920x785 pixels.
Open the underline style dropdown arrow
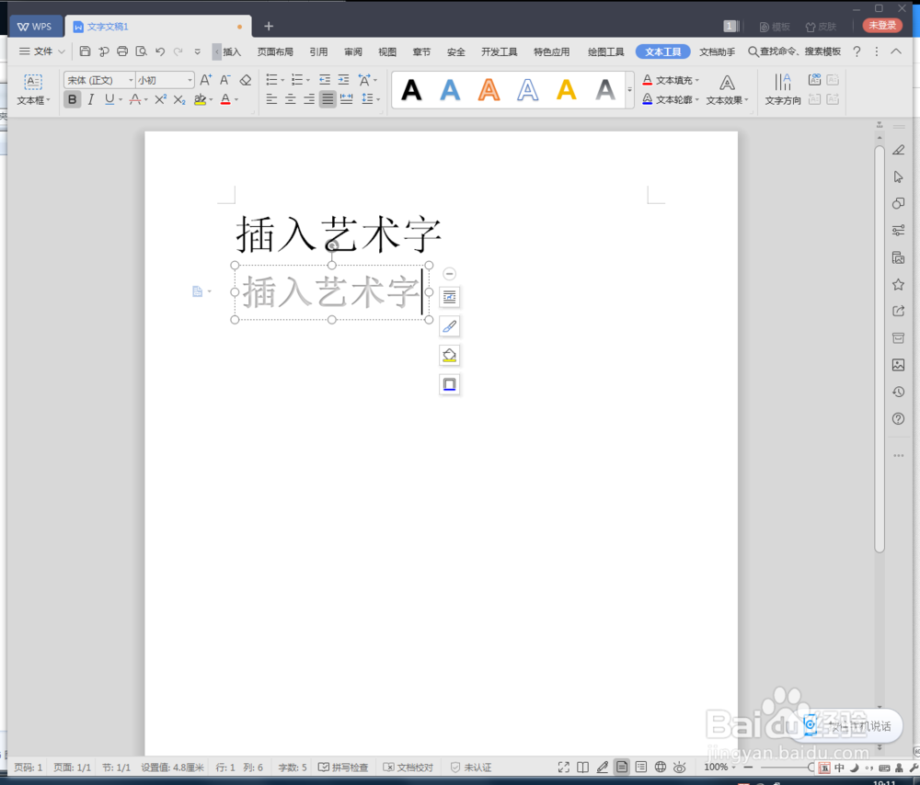click(121, 99)
